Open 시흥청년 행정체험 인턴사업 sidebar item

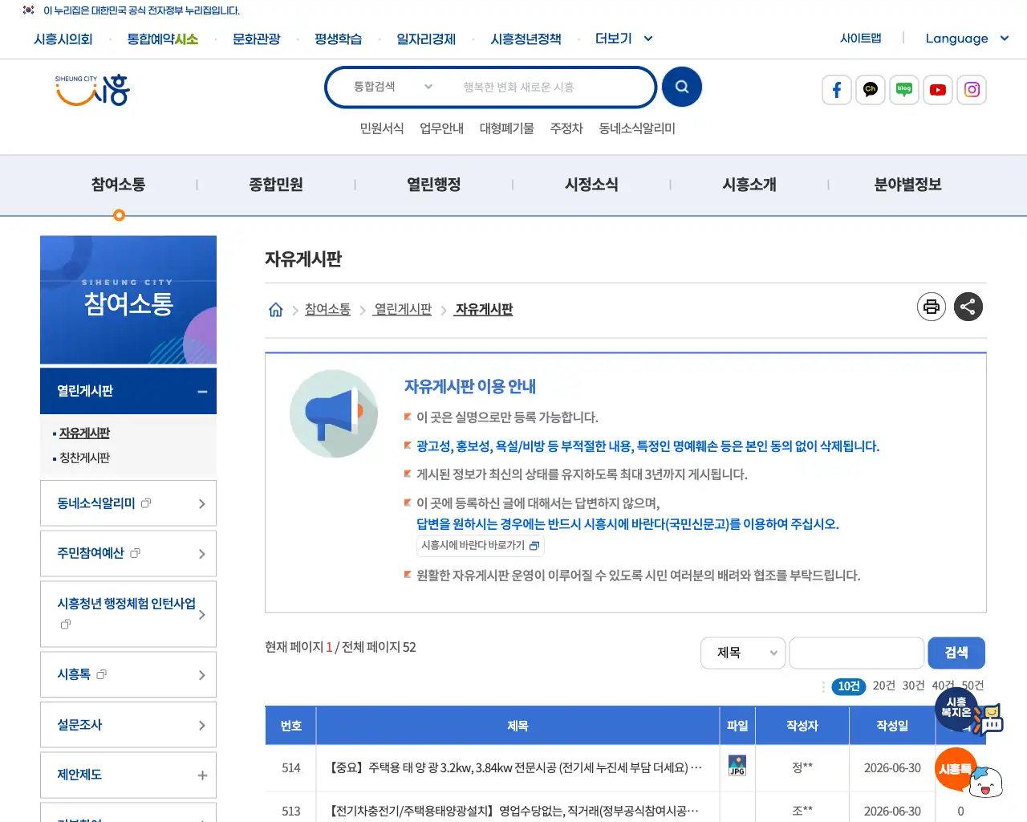coord(128,614)
